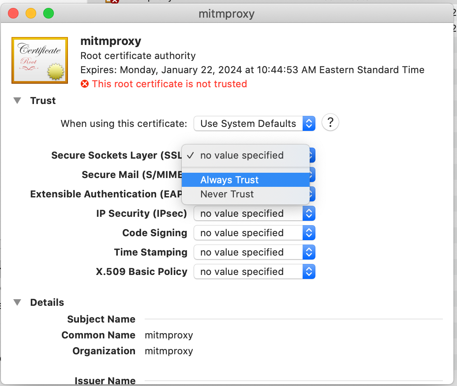The height and width of the screenshot is (386, 457).
Task: Select "Always Trust" for Secure Sockets Layer
Action: click(x=229, y=180)
